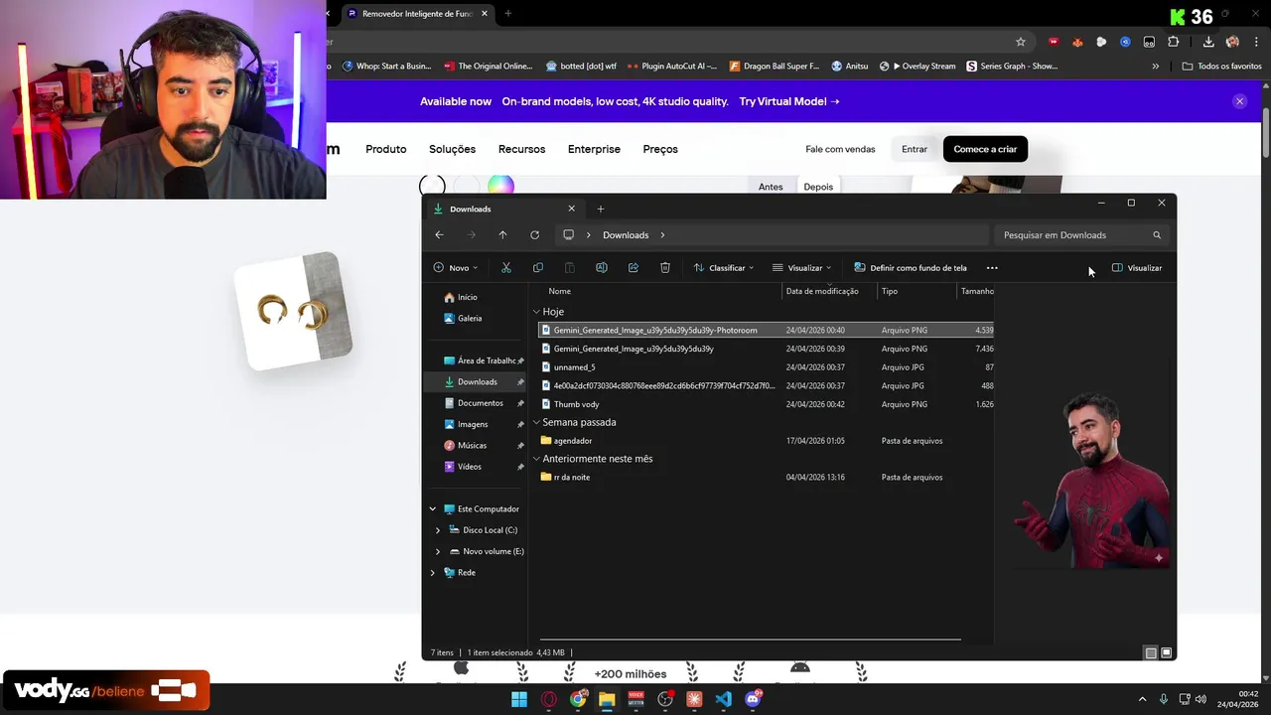Pick the black outlined circle color swatch
This screenshot has width=1271, height=715.
click(x=432, y=186)
